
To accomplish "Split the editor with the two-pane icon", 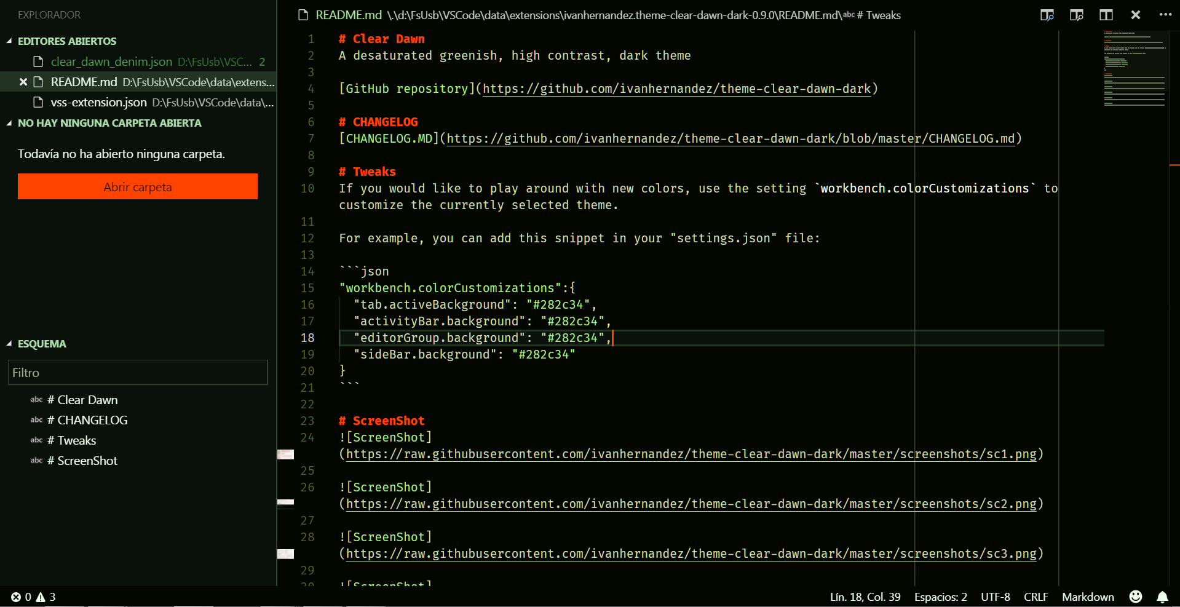I will pyautogui.click(x=1106, y=15).
